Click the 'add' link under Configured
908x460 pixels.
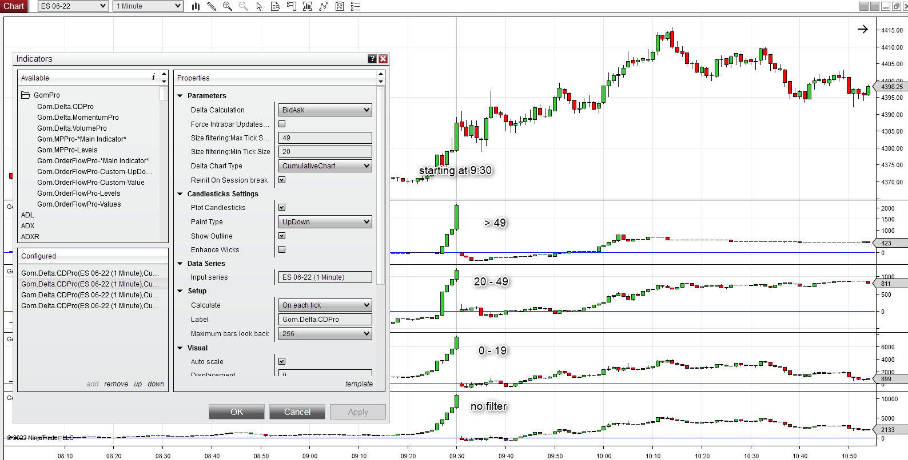coord(93,384)
